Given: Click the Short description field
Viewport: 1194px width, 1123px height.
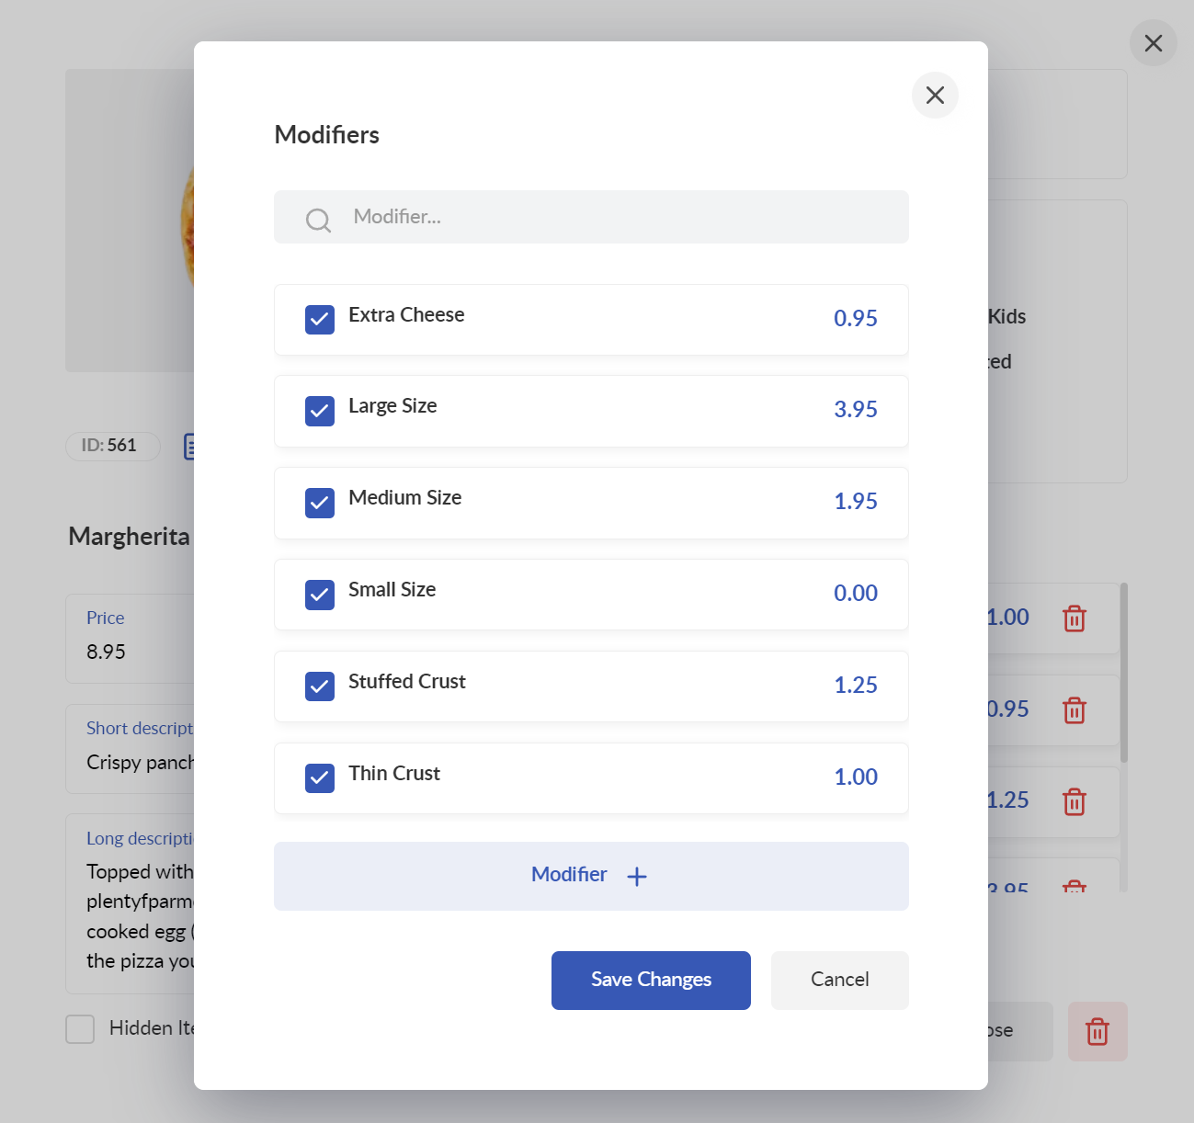Looking at the screenshot, I should coord(130,749).
